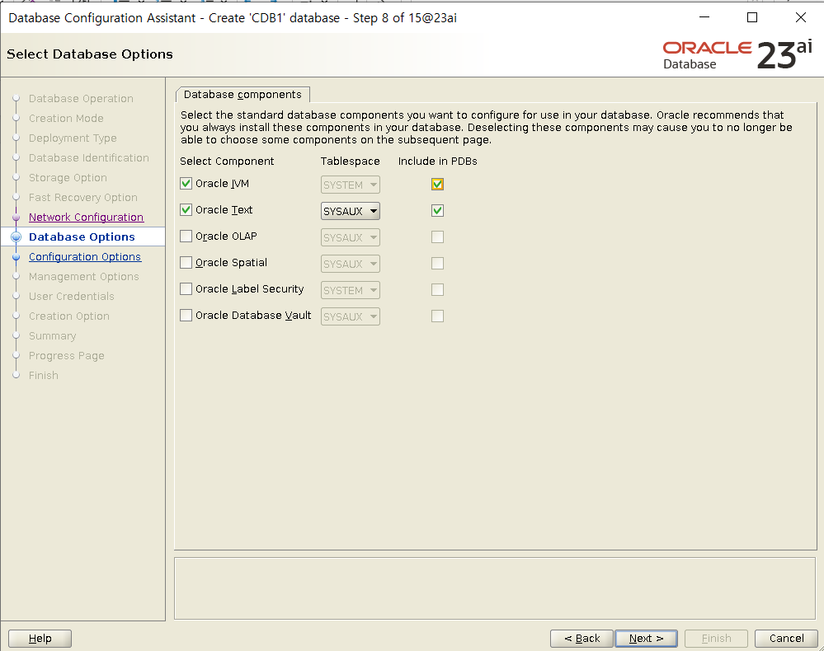Toggle Include in PDBs for Oracle Label Security
Image resolution: width=824 pixels, height=651 pixels.
point(437,289)
